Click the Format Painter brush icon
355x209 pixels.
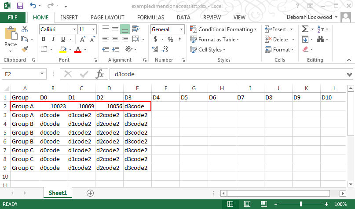click(x=25, y=49)
